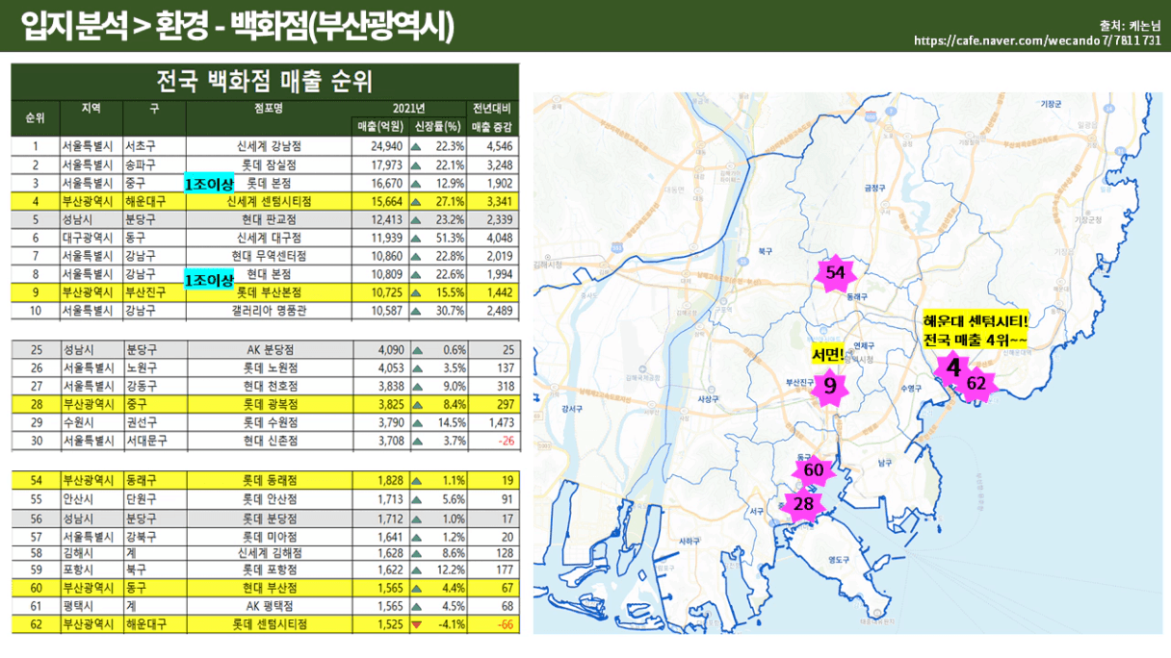The width and height of the screenshot is (1171, 658).
Task: Click the pink star marker numbered 9
Action: (828, 387)
